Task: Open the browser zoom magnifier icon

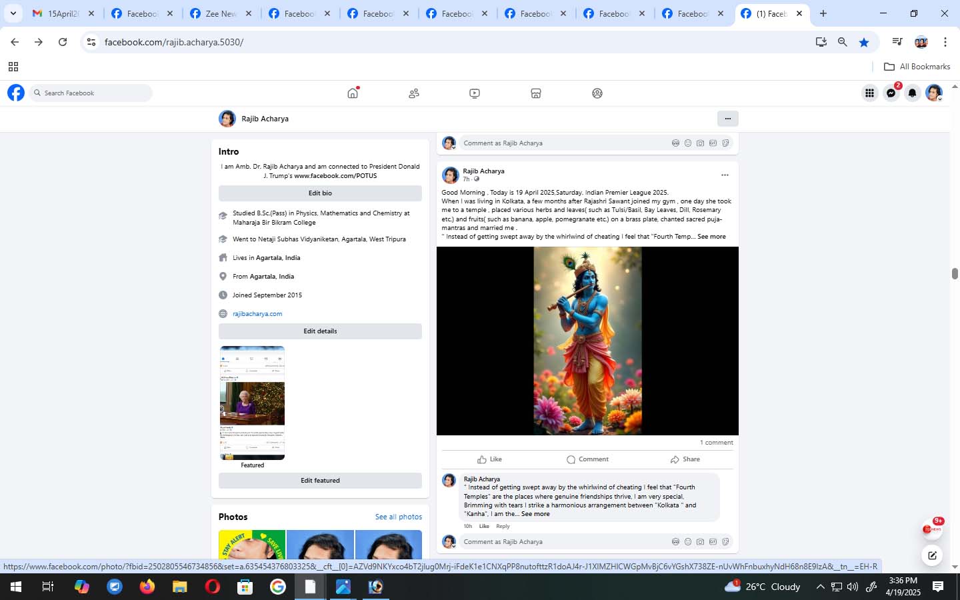Action: [x=843, y=42]
